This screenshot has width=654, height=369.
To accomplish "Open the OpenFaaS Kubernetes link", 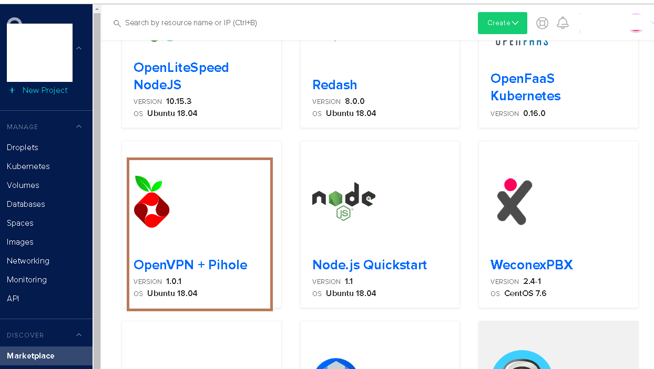I will pyautogui.click(x=526, y=87).
